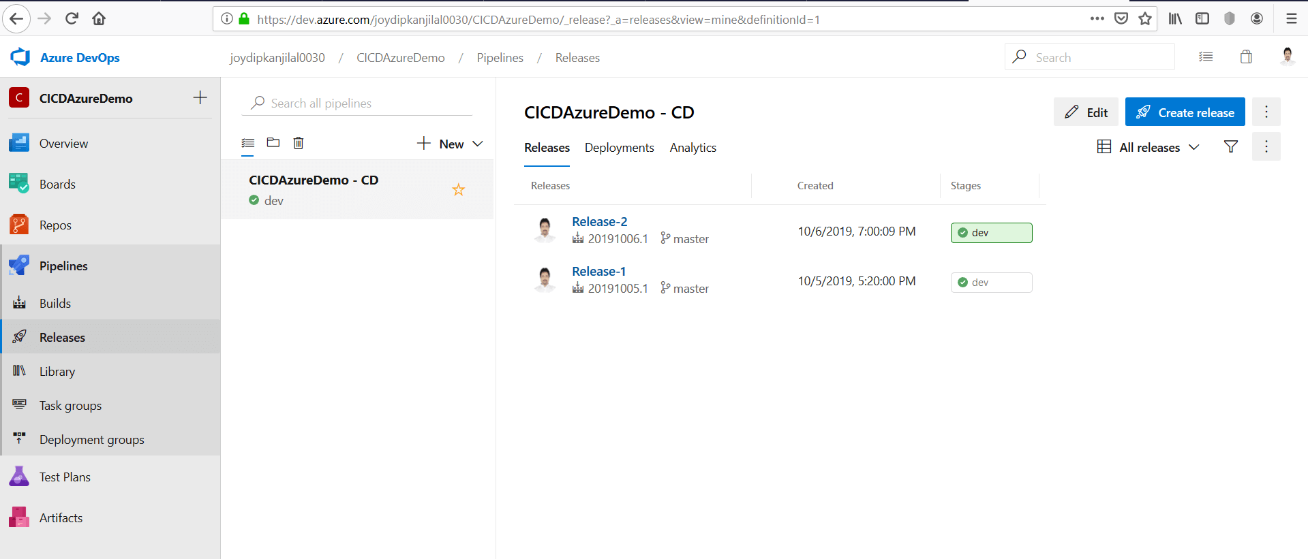The width and height of the screenshot is (1308, 559).
Task: Click the Stages column header
Action: point(966,185)
